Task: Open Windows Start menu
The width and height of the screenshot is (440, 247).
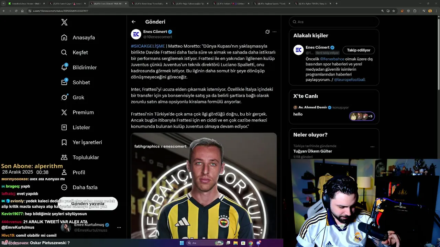Action: click(x=182, y=243)
